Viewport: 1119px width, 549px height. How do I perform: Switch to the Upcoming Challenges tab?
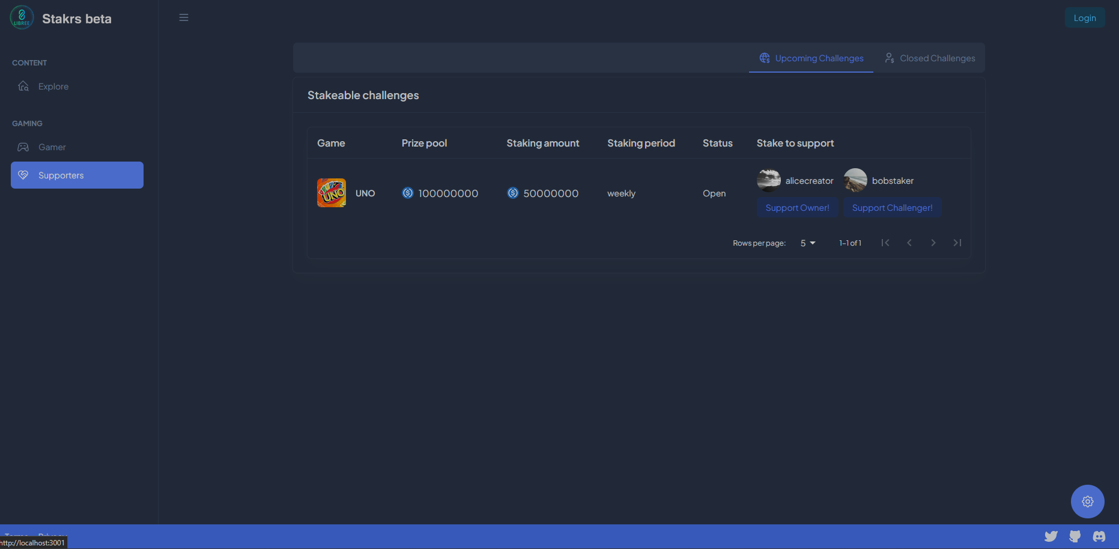click(x=811, y=58)
